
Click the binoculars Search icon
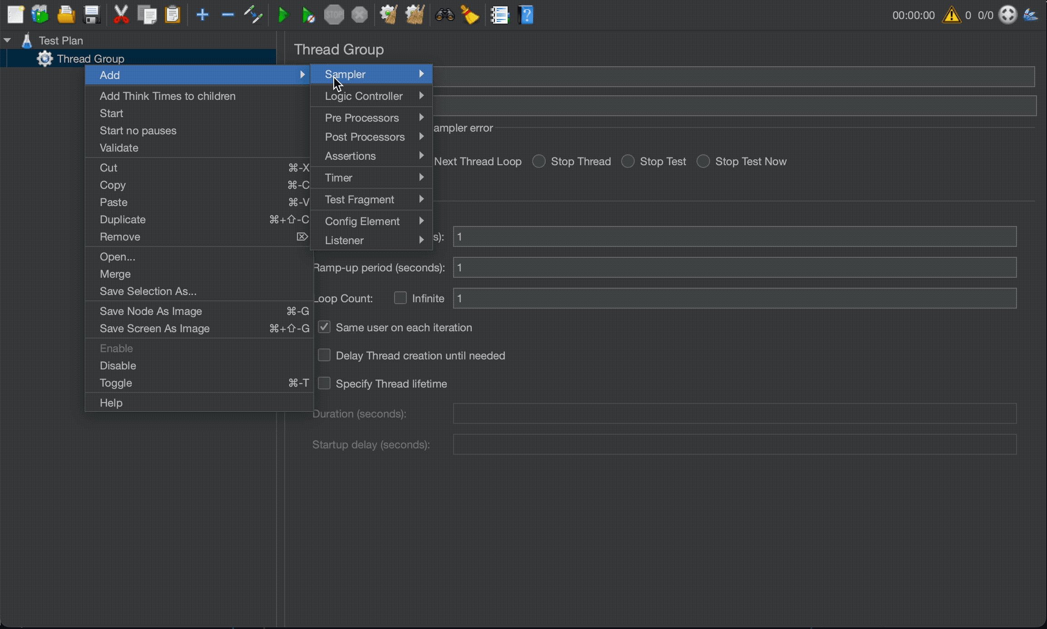coord(444,15)
